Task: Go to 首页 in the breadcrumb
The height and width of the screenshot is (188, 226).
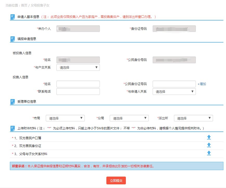Action: pyautogui.click(x=24, y=5)
